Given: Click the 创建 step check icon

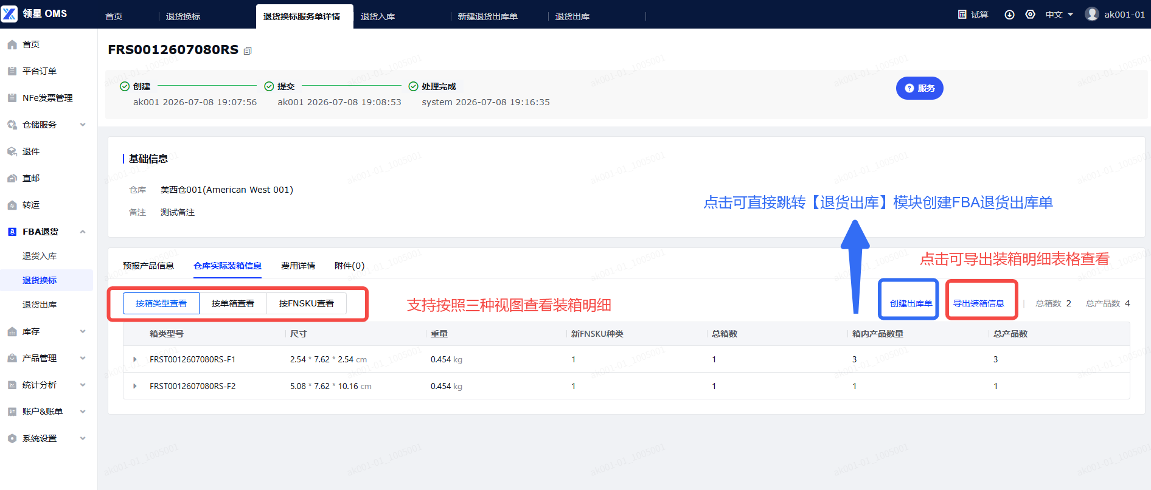Looking at the screenshot, I should point(125,86).
